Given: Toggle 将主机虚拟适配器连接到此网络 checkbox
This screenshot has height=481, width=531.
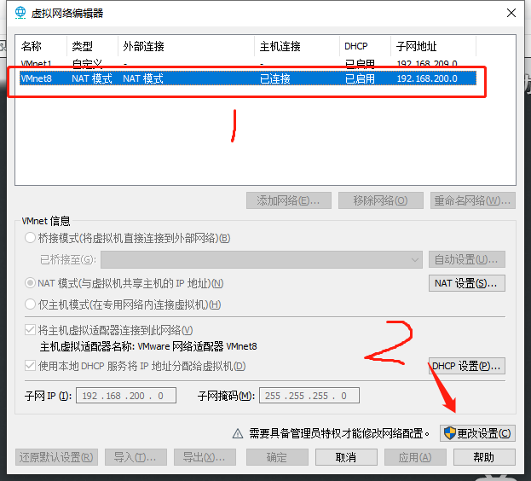Looking at the screenshot, I should (x=30, y=330).
